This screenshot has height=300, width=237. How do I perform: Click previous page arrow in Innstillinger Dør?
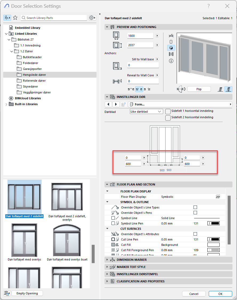[x=108, y=104]
